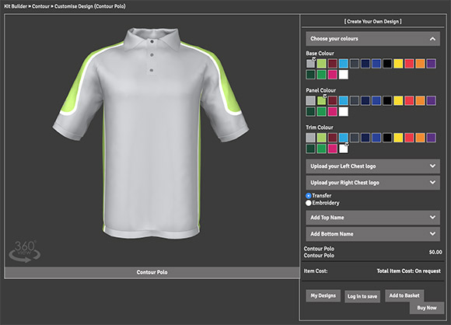
Task: Set Trim Colour to orange swatch
Action: tap(420, 138)
